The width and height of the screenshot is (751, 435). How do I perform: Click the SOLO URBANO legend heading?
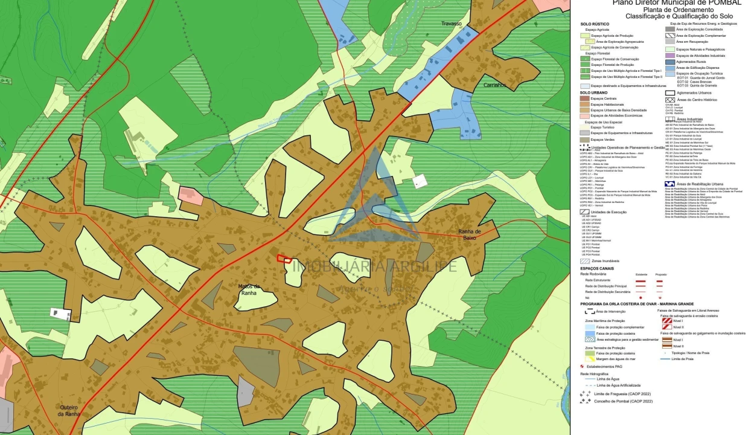(x=594, y=92)
